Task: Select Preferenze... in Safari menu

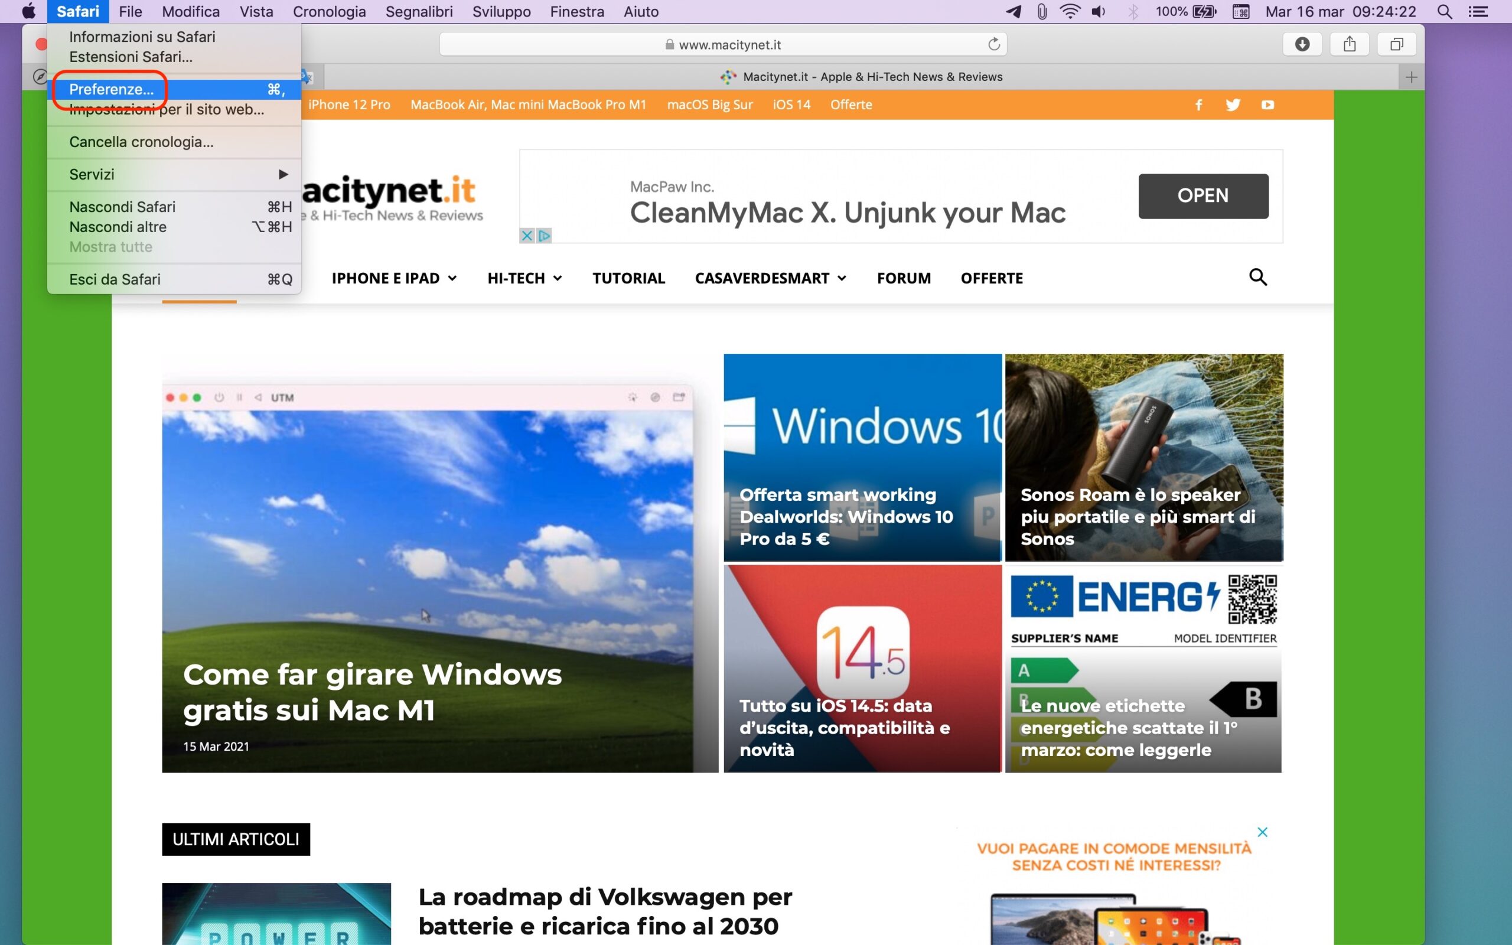Action: [111, 89]
